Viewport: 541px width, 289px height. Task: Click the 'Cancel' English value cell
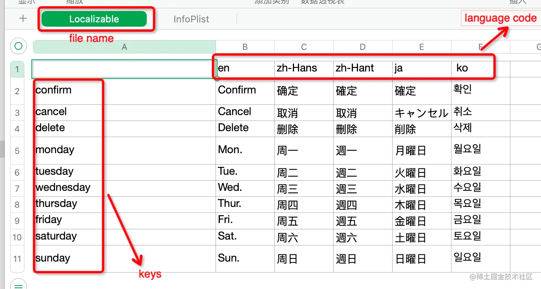click(245, 113)
